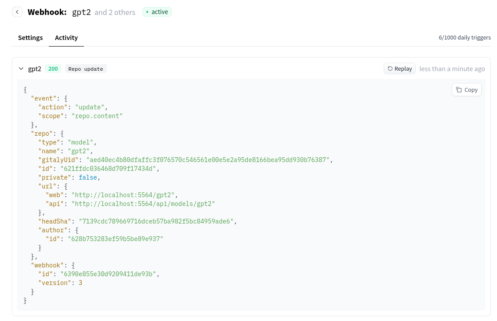Image resolution: width=497 pixels, height=321 pixels.
Task: Click the "and 2 others" text
Action: [x=115, y=12]
